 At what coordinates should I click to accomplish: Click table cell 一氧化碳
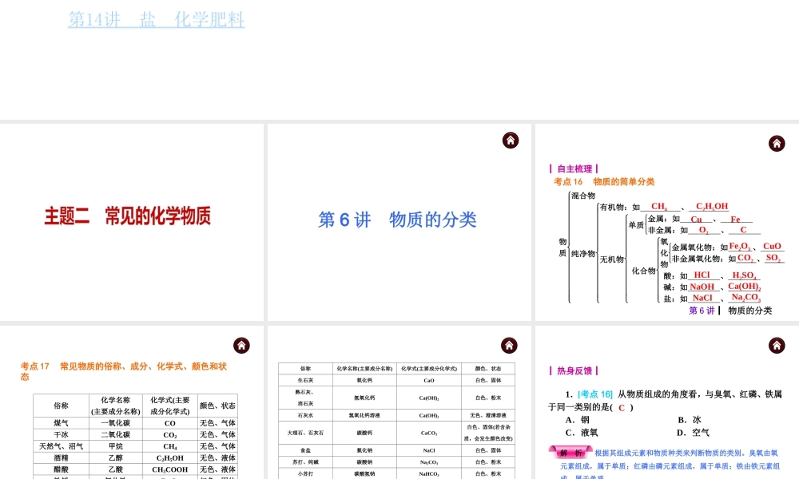pyautogui.click(x=115, y=423)
